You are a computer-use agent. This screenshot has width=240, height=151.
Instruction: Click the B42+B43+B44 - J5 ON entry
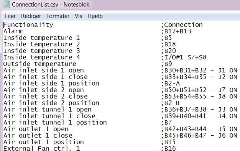[201, 129]
